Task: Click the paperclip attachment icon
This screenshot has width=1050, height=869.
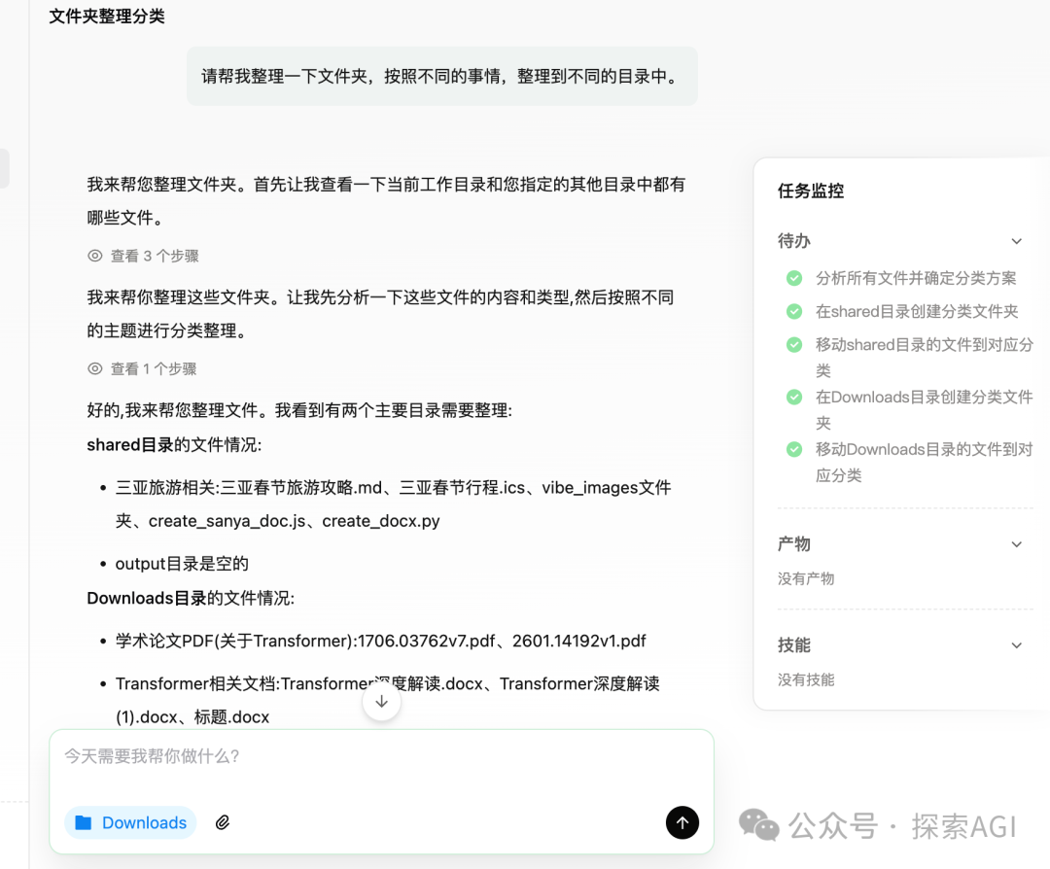Action: (223, 822)
